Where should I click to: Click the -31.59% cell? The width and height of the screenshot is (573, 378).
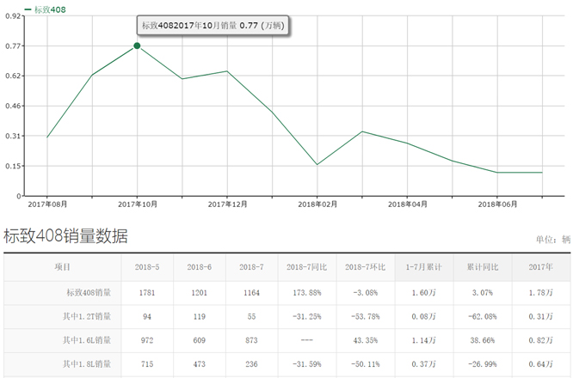point(307,364)
